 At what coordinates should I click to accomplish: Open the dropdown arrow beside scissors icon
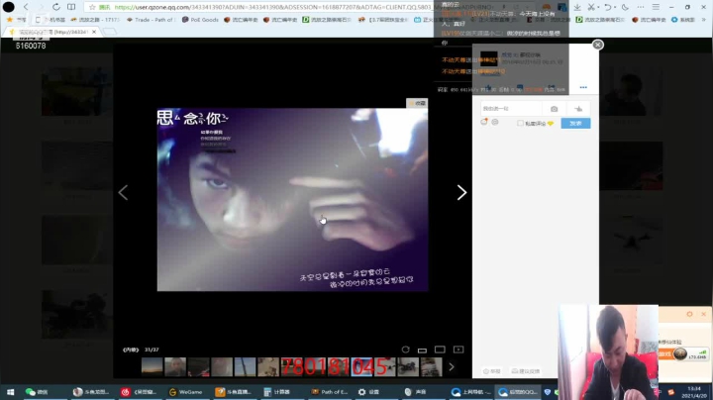coord(597,7)
